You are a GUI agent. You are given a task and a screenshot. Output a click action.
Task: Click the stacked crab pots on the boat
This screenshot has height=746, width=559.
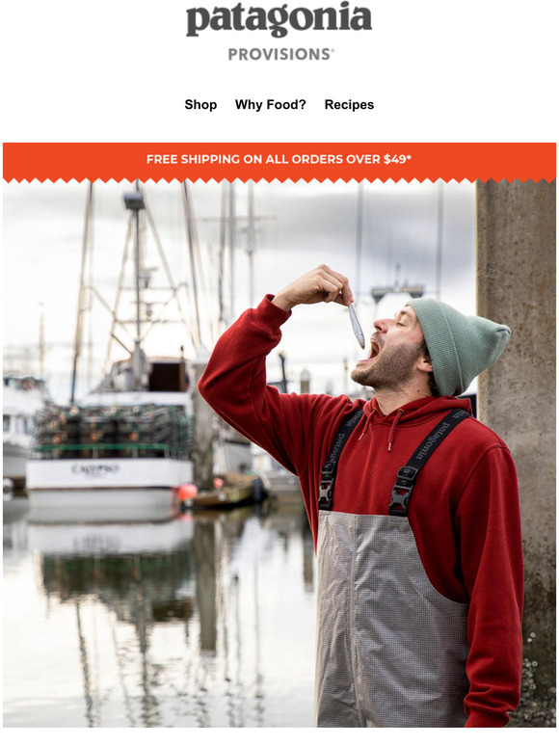coord(112,428)
